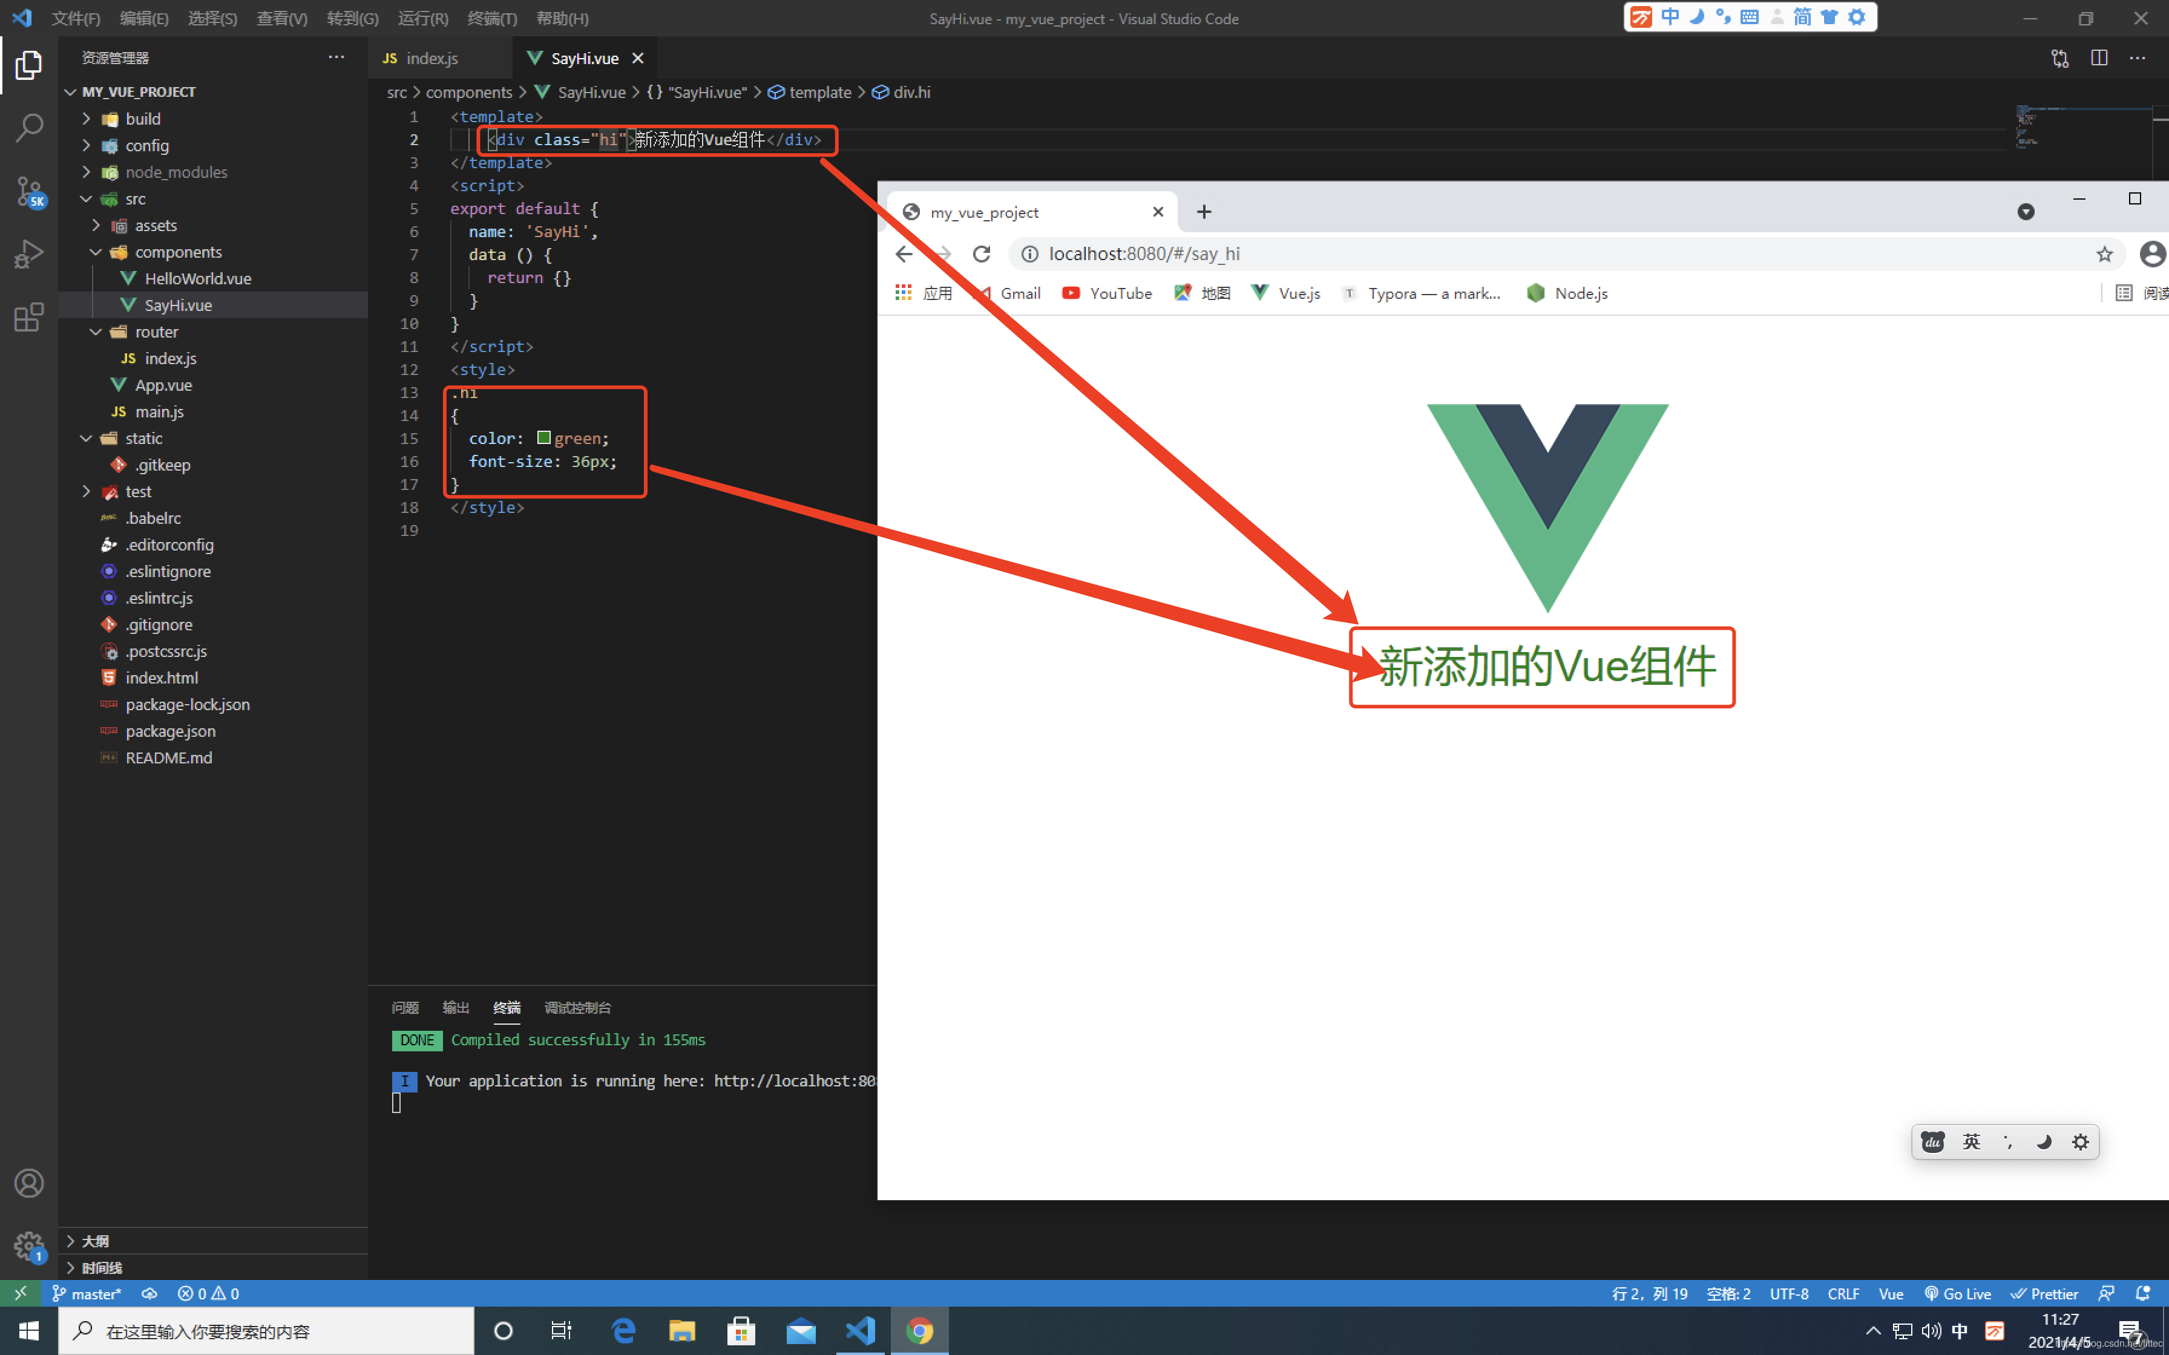The image size is (2169, 1355).
Task: Open the Chrome profile avatar
Action: pos(2152,253)
